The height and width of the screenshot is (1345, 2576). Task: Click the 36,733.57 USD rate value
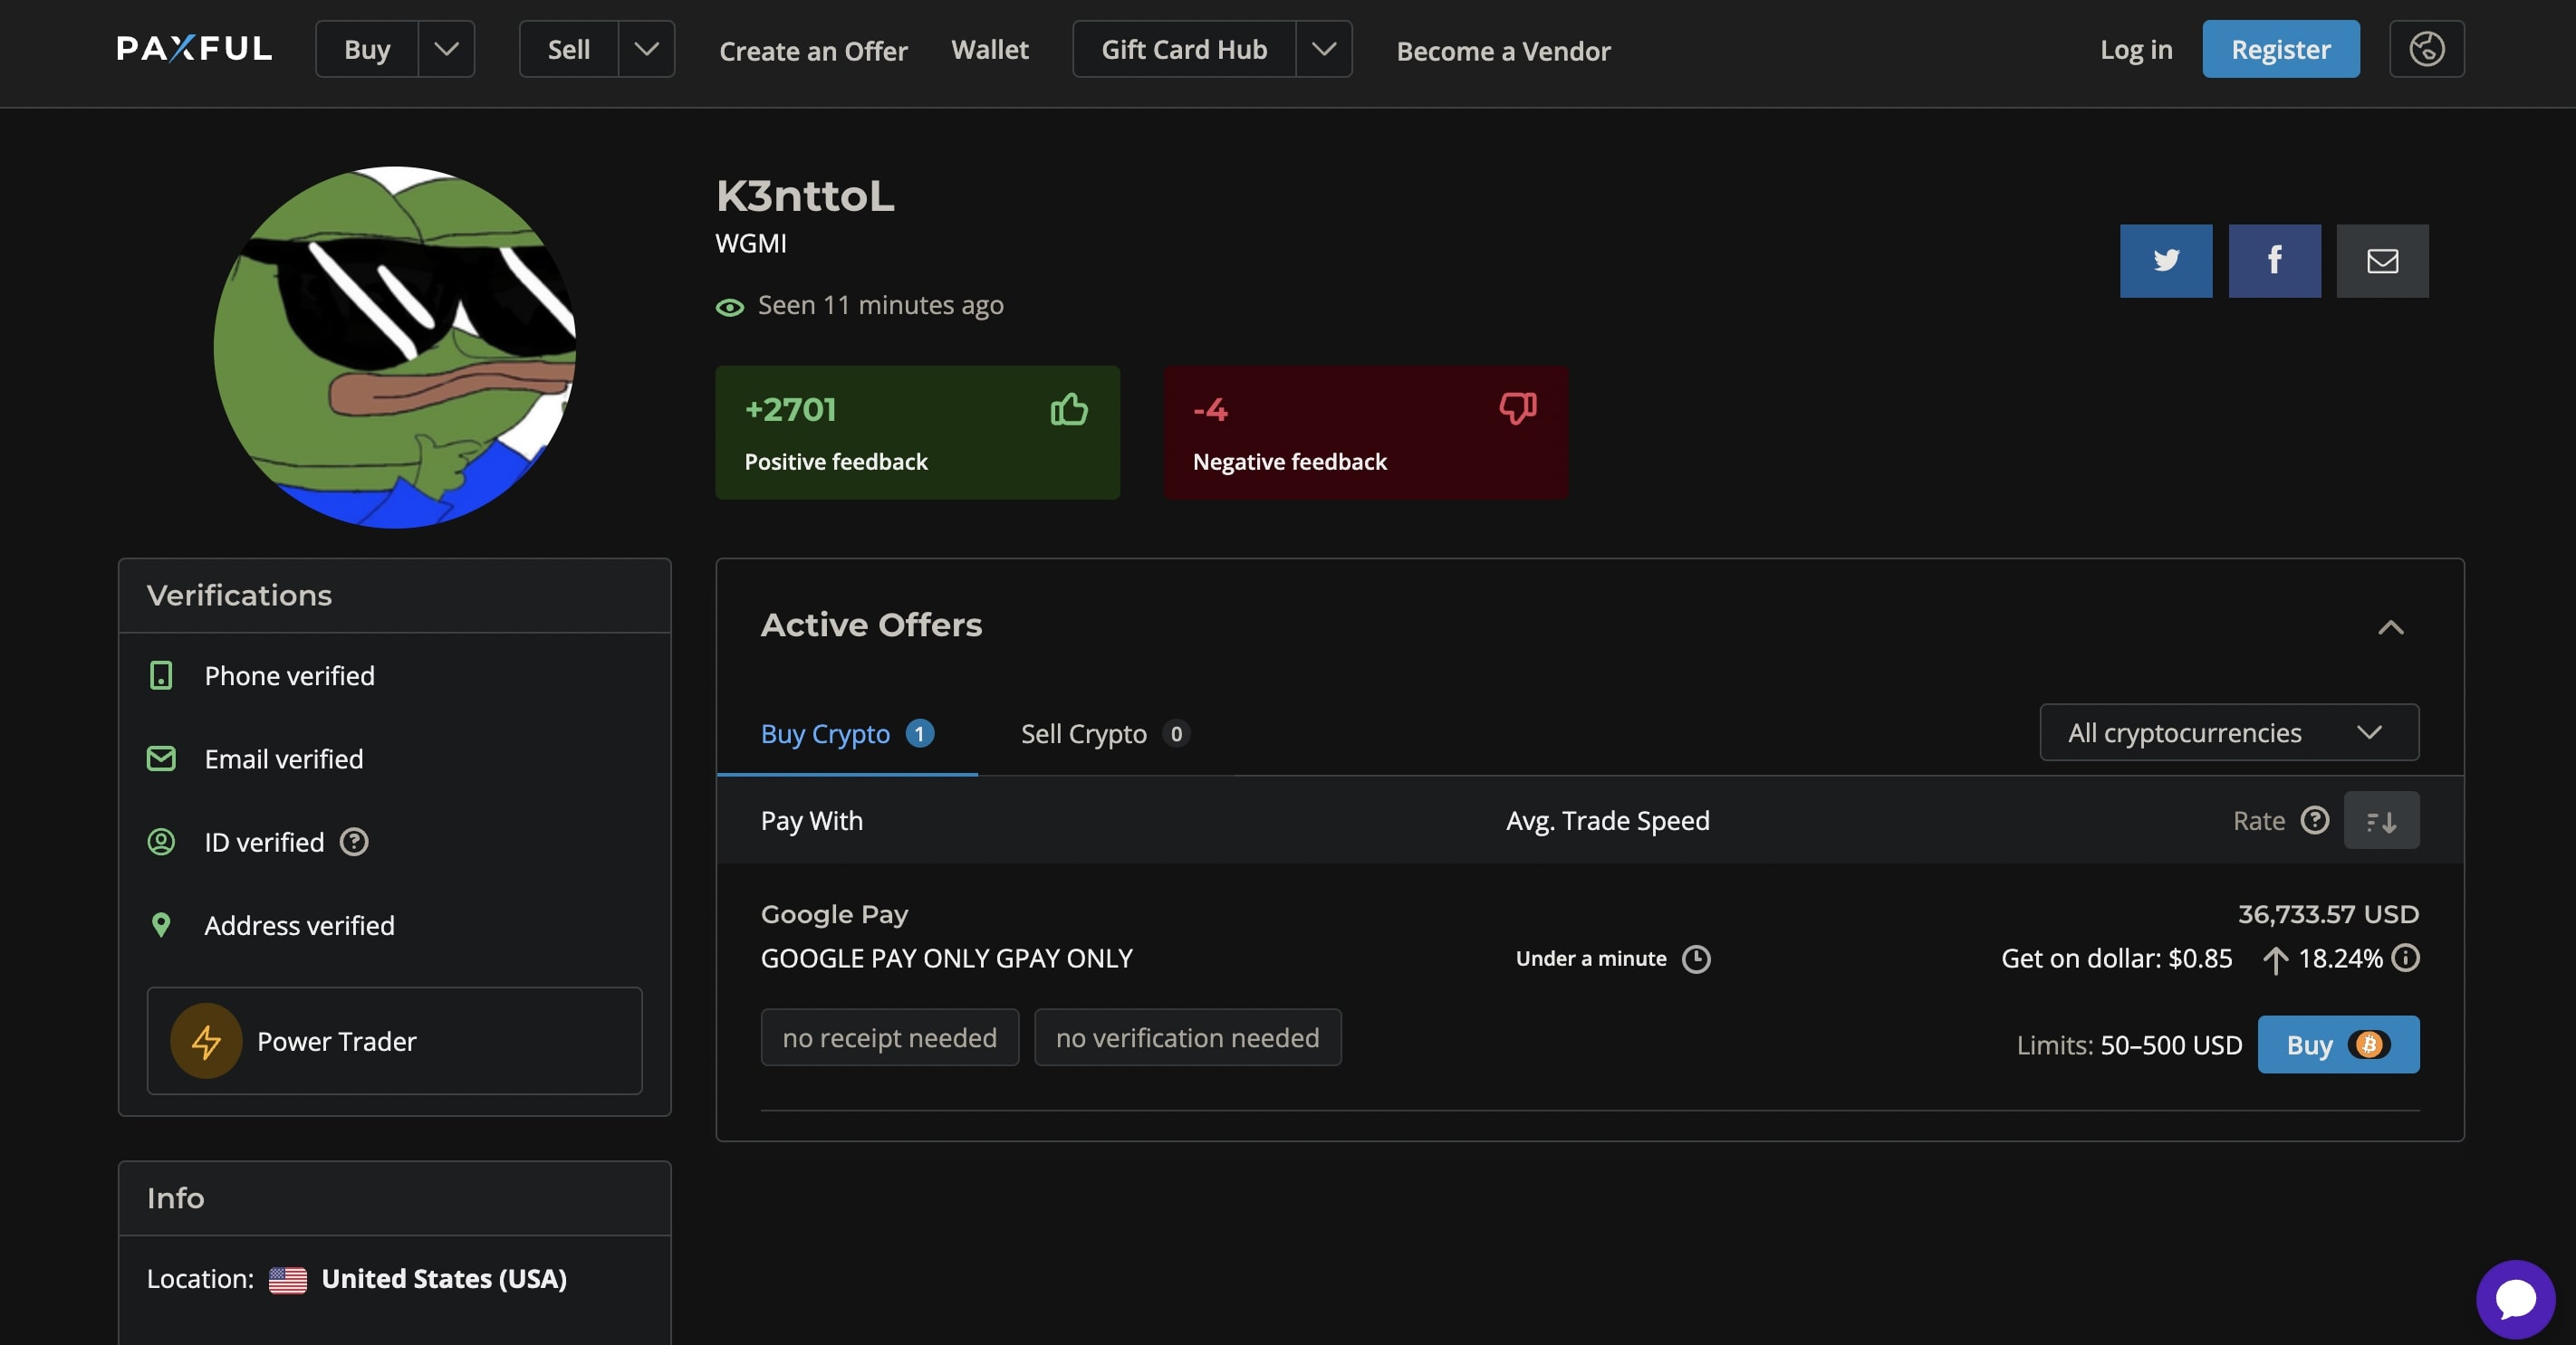[x=2328, y=913]
